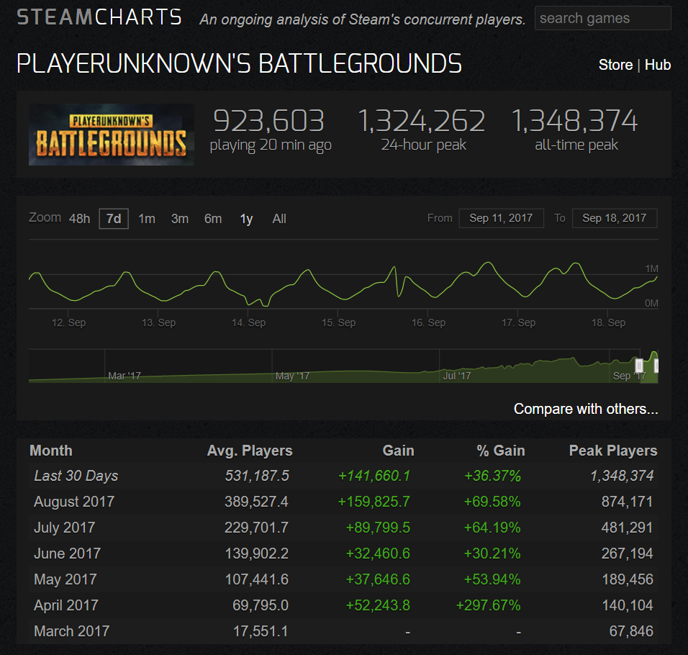Click the From date field Sep 11, 2017
The width and height of the screenshot is (688, 655).
pyautogui.click(x=501, y=218)
